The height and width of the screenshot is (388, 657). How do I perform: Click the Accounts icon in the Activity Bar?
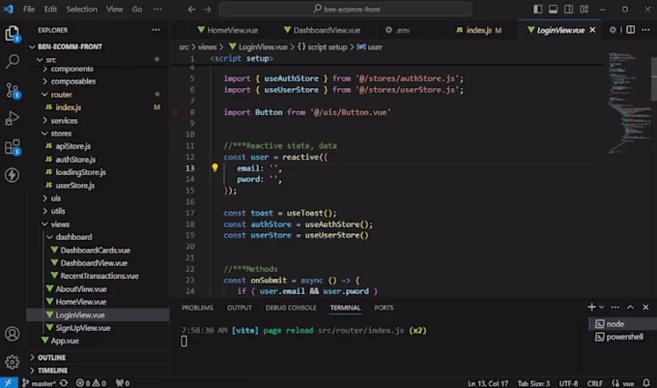pos(13,334)
